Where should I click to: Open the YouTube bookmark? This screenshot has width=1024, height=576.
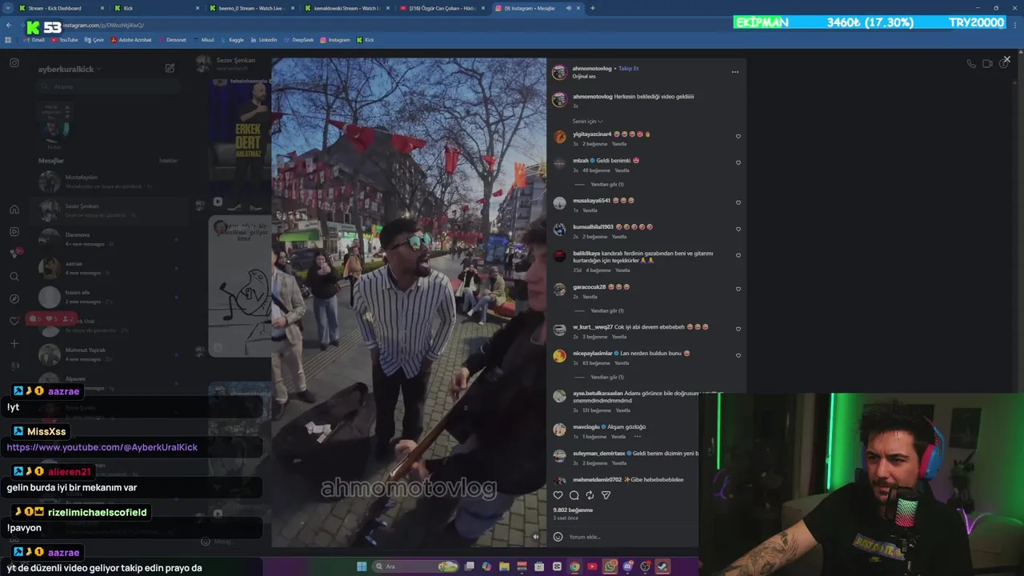[64, 39]
